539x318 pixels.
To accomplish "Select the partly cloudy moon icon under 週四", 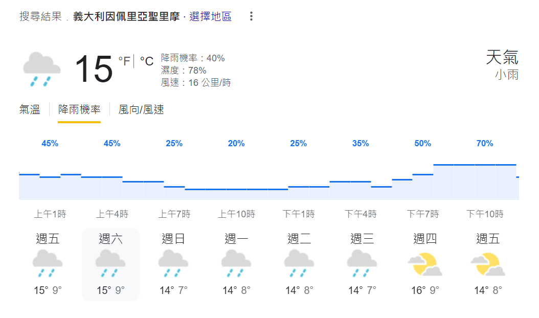I will click(423, 264).
